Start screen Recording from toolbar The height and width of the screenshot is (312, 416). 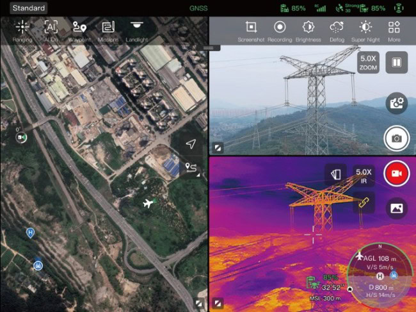coord(280,31)
